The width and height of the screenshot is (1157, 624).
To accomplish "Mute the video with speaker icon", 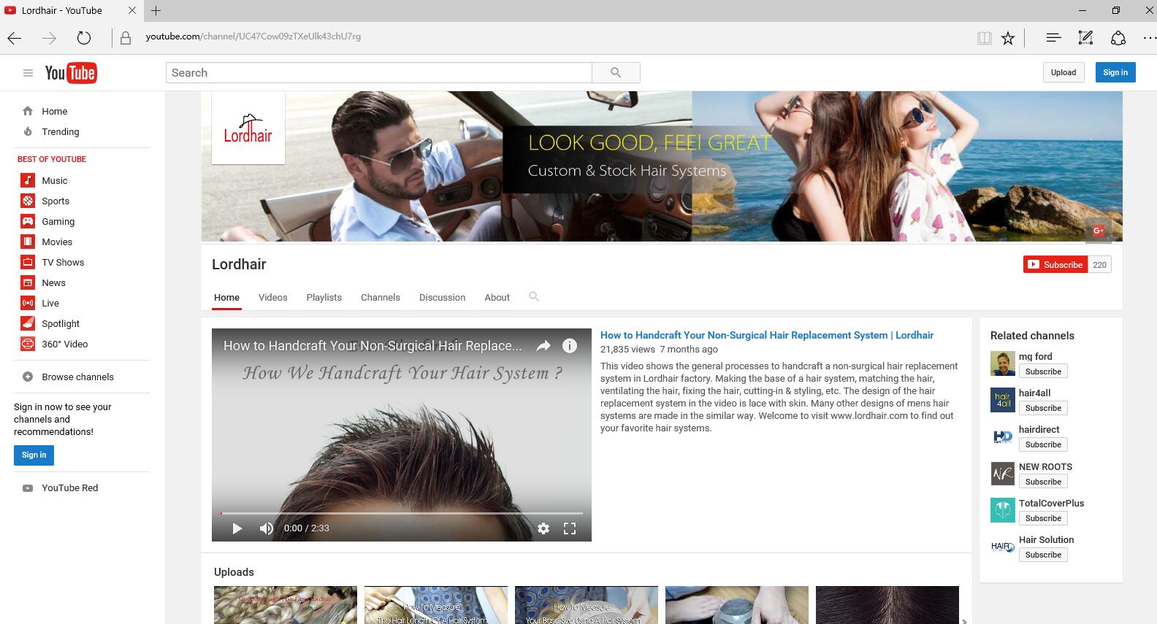I will click(x=267, y=528).
